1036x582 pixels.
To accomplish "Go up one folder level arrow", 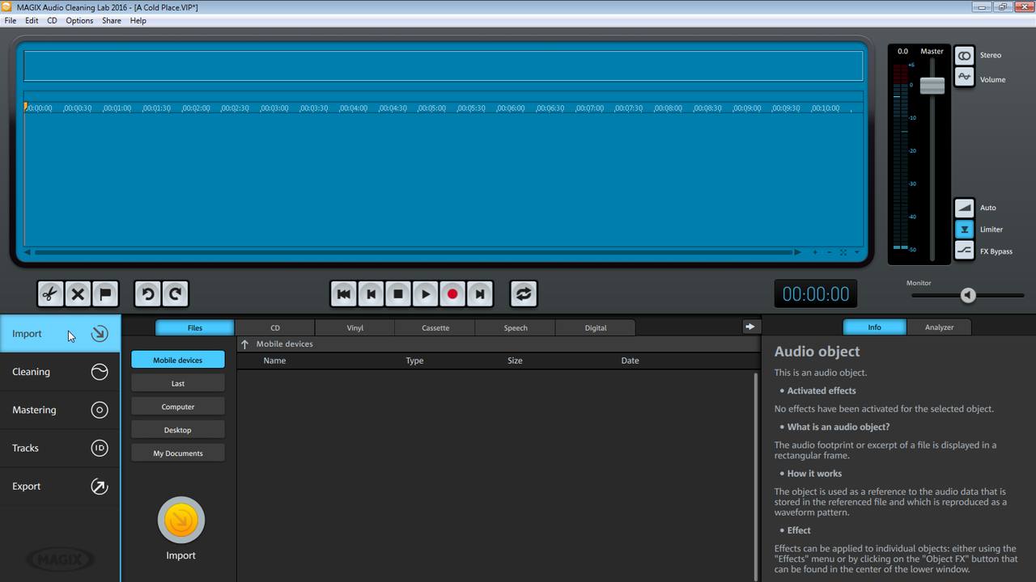I will tap(245, 344).
